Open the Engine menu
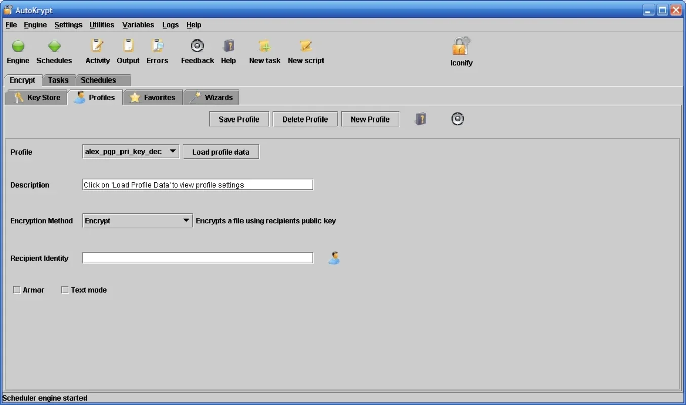The height and width of the screenshot is (405, 686). [35, 25]
